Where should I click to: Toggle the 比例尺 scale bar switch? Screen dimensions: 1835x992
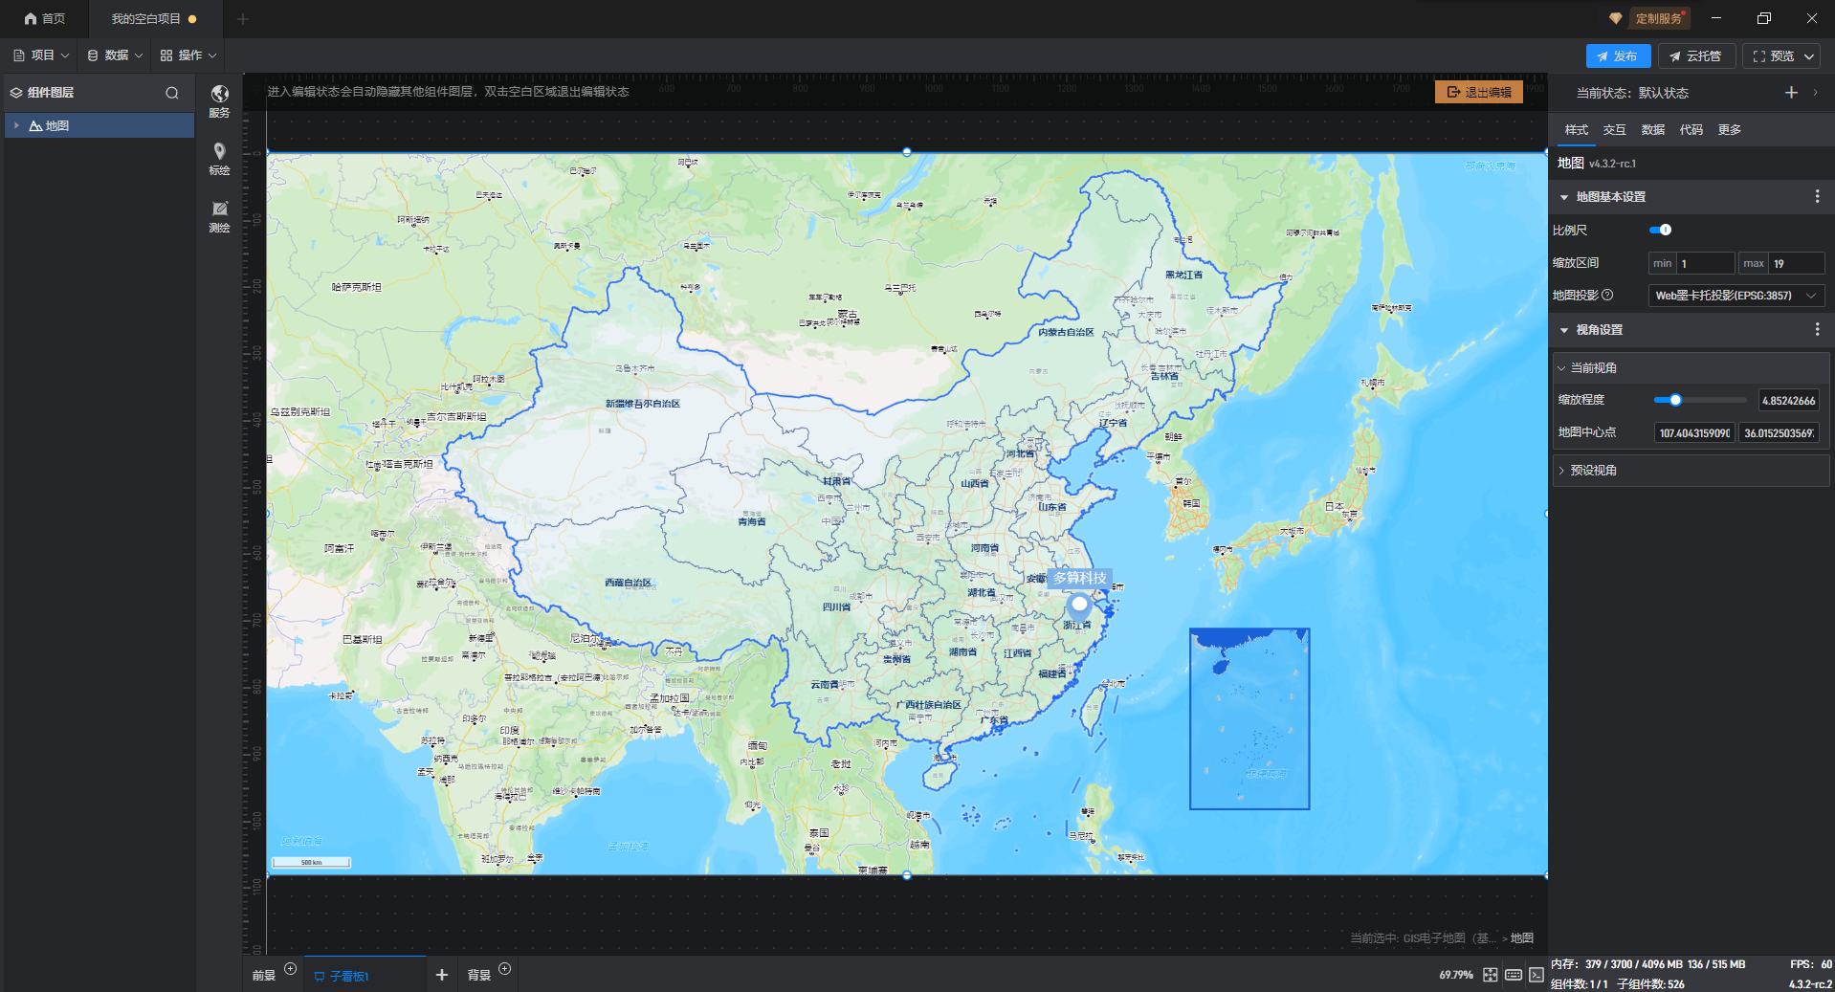point(1660,230)
